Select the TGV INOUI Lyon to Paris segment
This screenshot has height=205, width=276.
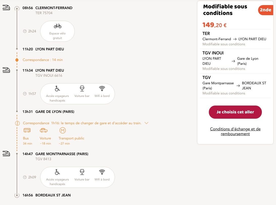click(x=235, y=61)
